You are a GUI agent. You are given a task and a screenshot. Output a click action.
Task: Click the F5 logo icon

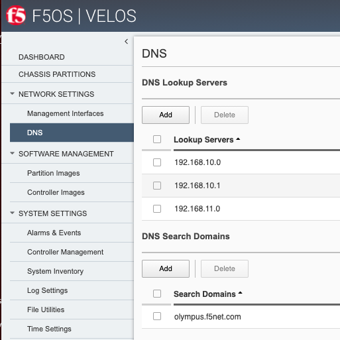tap(16, 15)
